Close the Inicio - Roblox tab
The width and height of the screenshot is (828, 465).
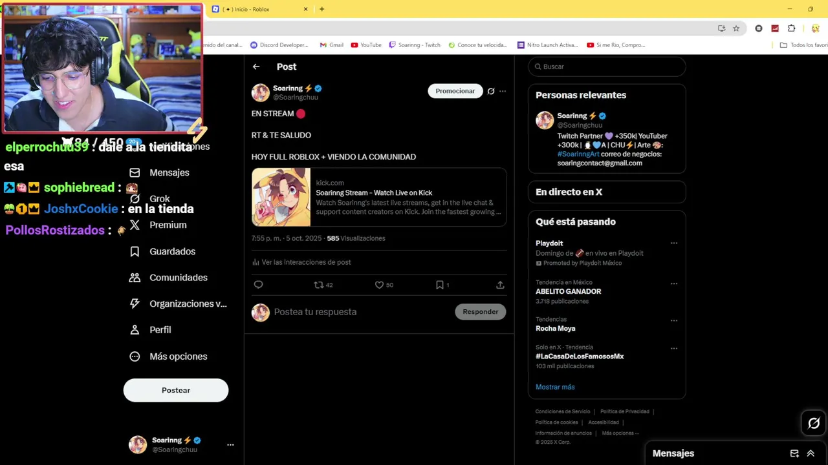(x=305, y=9)
